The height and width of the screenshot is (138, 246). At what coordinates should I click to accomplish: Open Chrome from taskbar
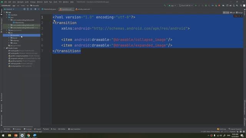pos(28,135)
